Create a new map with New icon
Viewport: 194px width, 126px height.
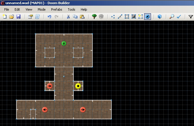(5, 16)
